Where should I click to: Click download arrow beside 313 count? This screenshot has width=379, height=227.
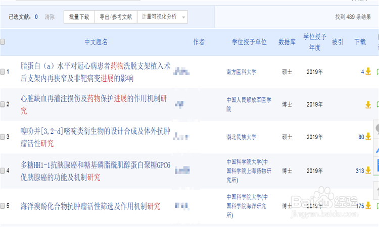tap(368, 171)
